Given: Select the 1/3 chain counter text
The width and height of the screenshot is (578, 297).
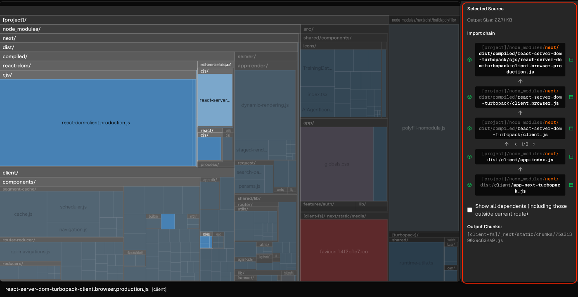Looking at the screenshot, I should coord(525,144).
